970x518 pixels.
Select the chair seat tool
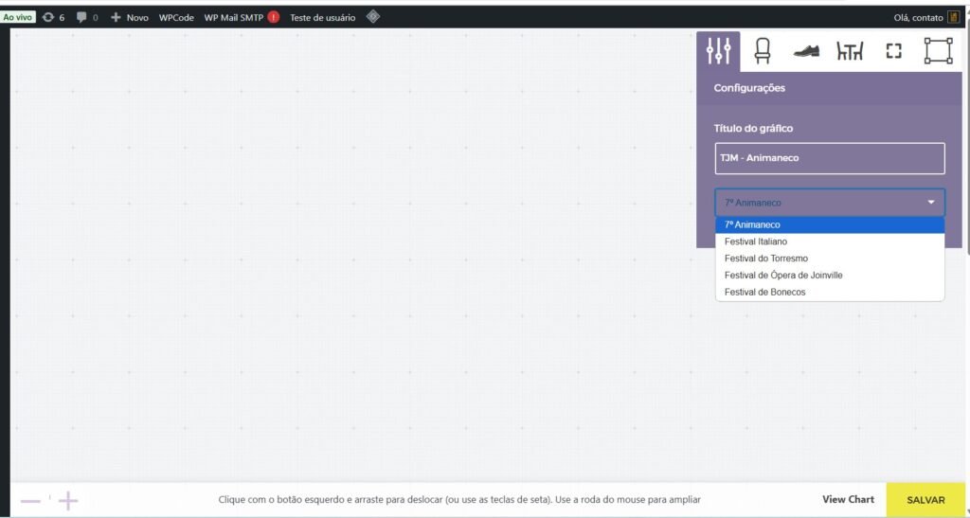762,51
